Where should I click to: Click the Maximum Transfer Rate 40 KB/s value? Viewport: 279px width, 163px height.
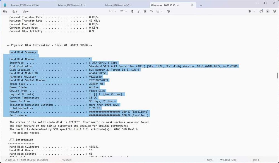[x=95, y=21]
